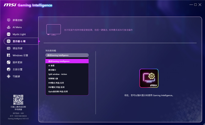Open the 屏幕控制 menu item
This screenshot has height=125, width=205.
click(17, 20)
